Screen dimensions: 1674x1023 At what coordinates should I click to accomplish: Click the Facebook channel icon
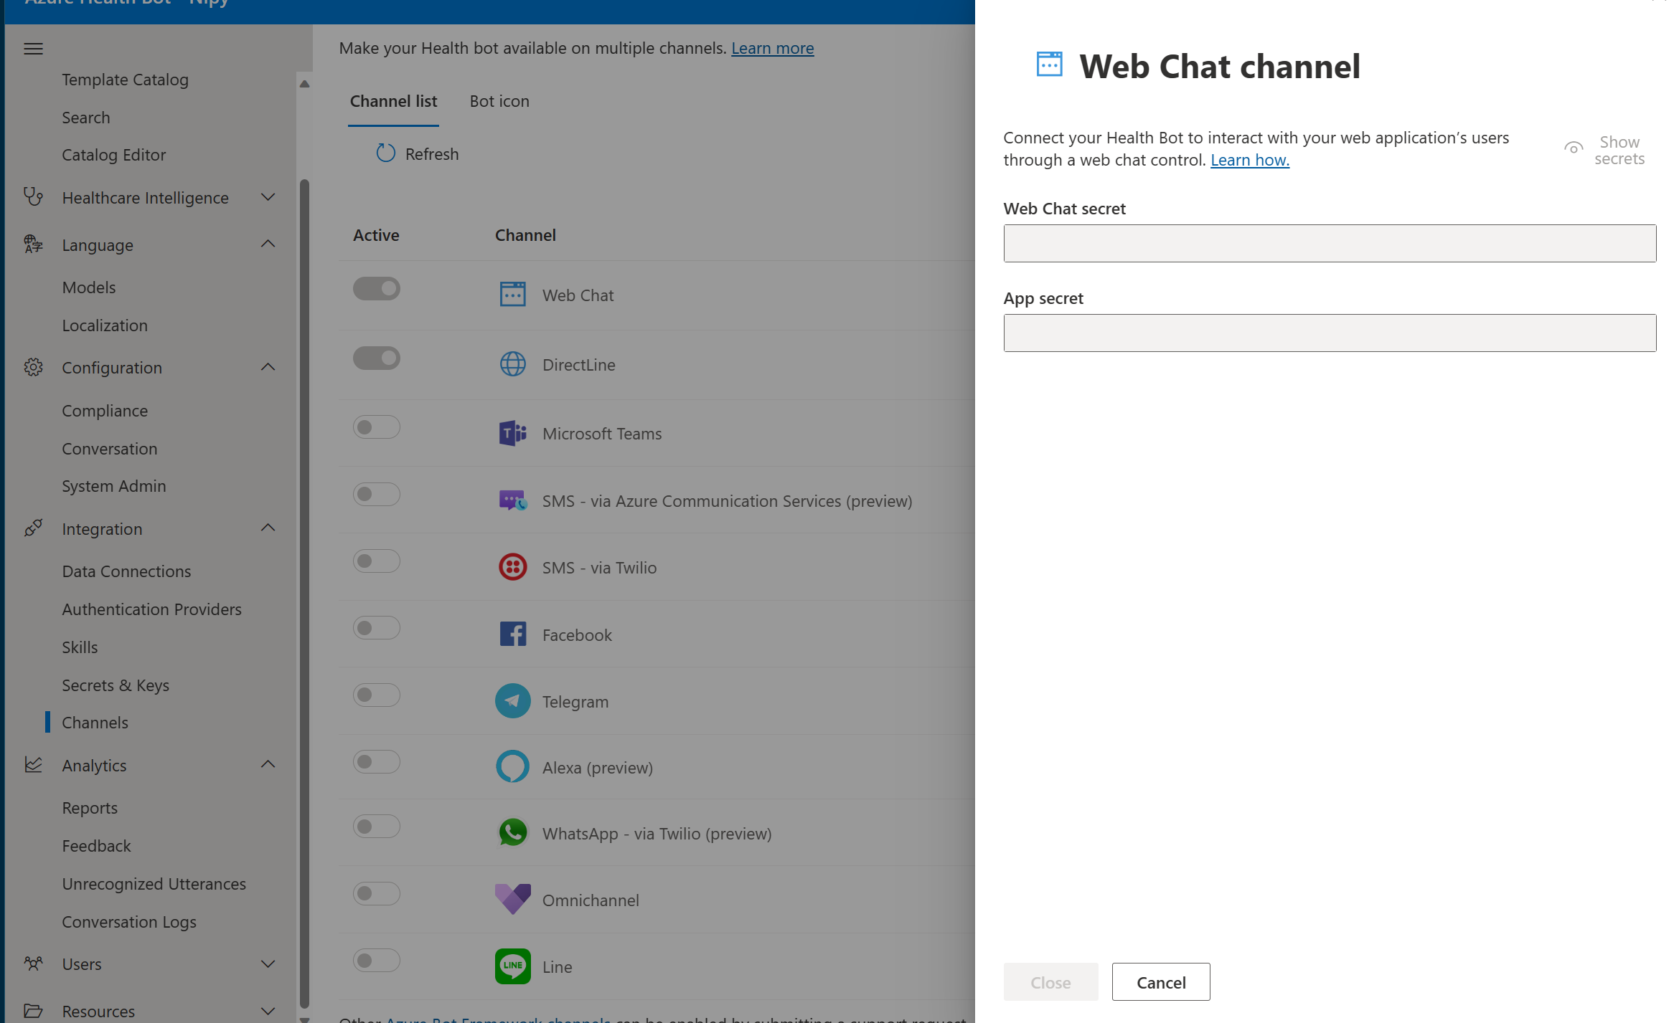(x=512, y=634)
